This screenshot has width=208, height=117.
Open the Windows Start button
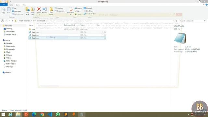pos(3,114)
